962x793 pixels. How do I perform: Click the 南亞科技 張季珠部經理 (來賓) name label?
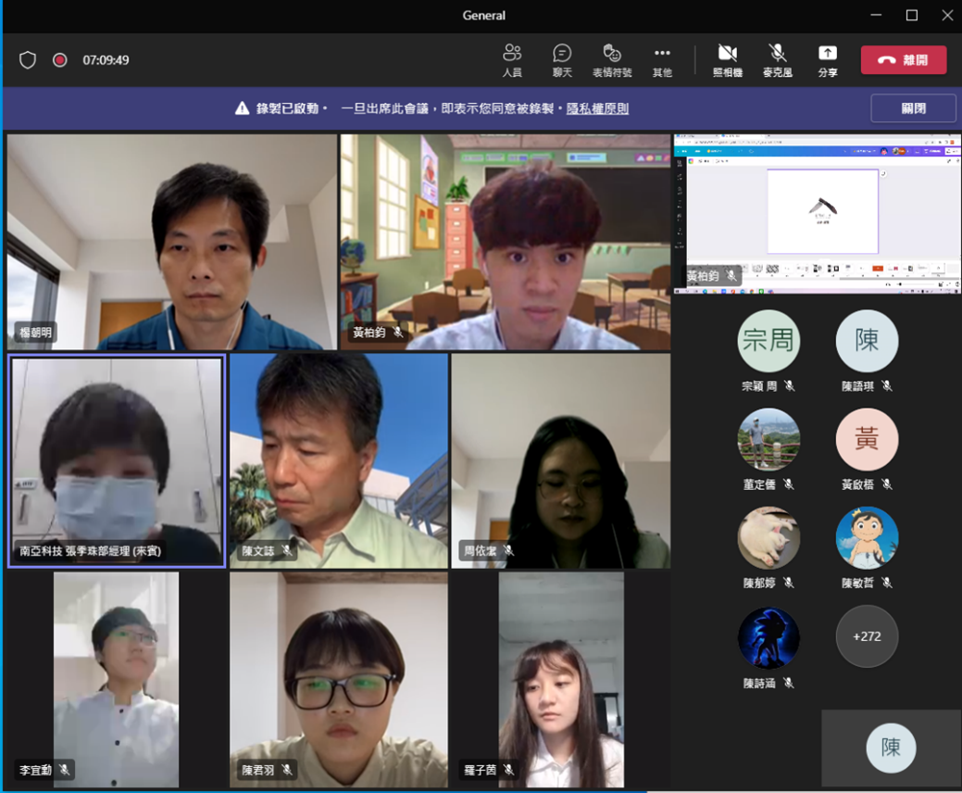pos(90,550)
